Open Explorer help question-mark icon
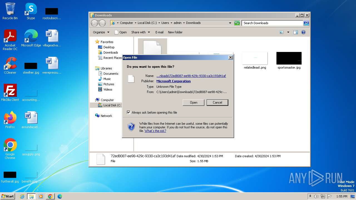This screenshot has height=200, width=356. (303, 32)
